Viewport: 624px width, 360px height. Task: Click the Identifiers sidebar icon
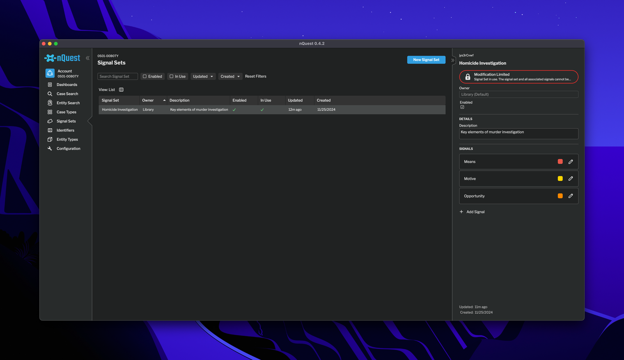pyautogui.click(x=50, y=130)
